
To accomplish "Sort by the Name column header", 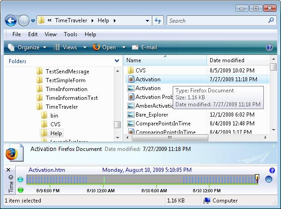I will (x=165, y=60).
